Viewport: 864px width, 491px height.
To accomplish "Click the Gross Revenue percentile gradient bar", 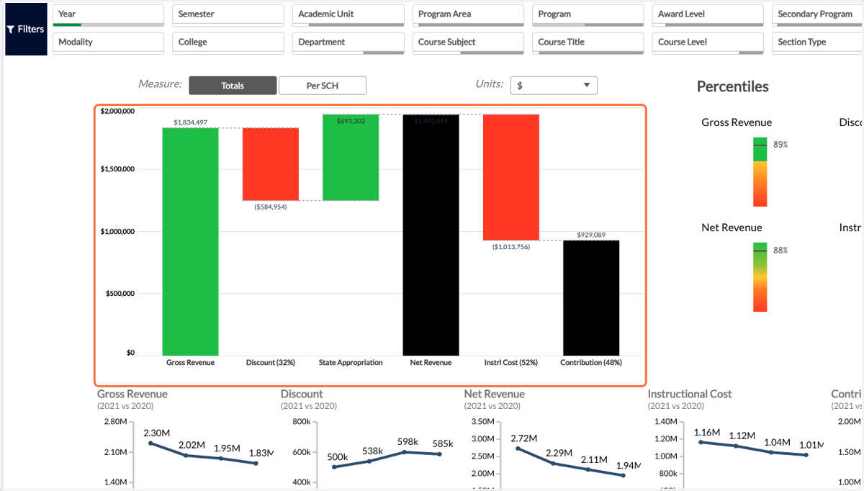I will pos(760,172).
